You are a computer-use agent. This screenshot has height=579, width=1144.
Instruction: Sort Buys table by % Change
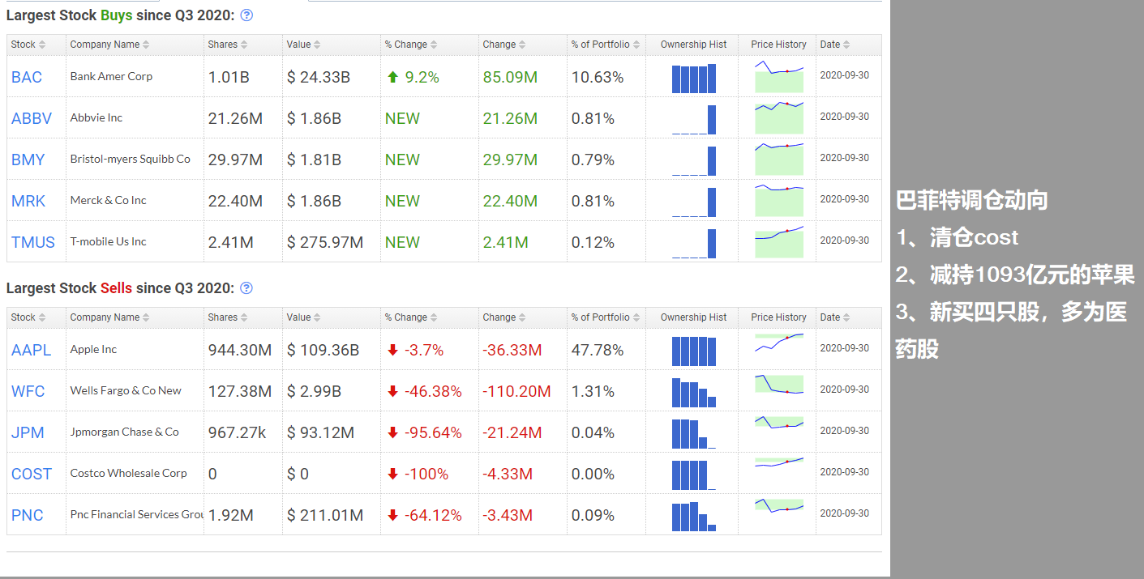[411, 45]
